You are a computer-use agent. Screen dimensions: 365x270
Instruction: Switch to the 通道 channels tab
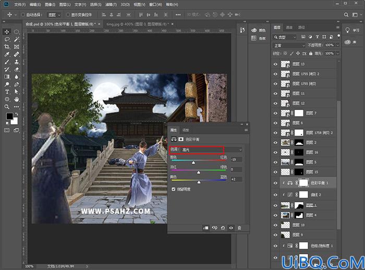pos(289,27)
